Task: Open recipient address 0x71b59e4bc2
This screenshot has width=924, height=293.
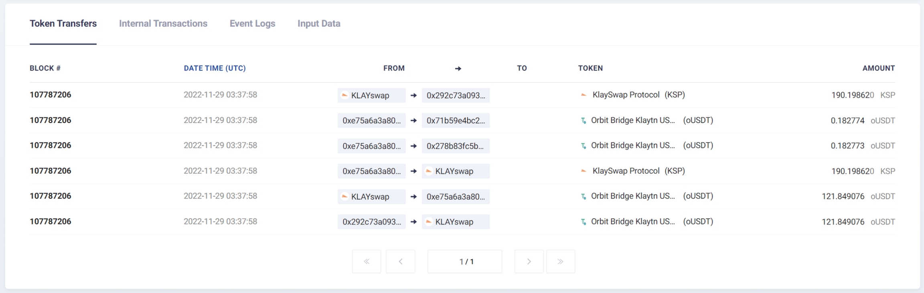Action: coord(456,121)
